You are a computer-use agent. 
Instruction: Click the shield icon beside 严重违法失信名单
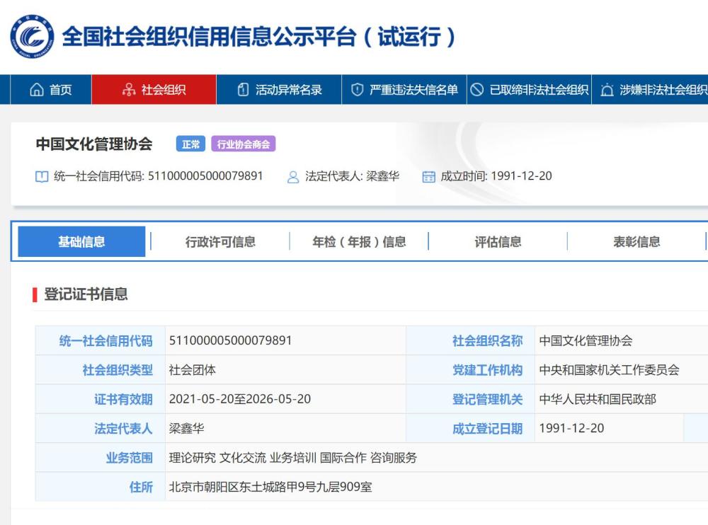(357, 90)
